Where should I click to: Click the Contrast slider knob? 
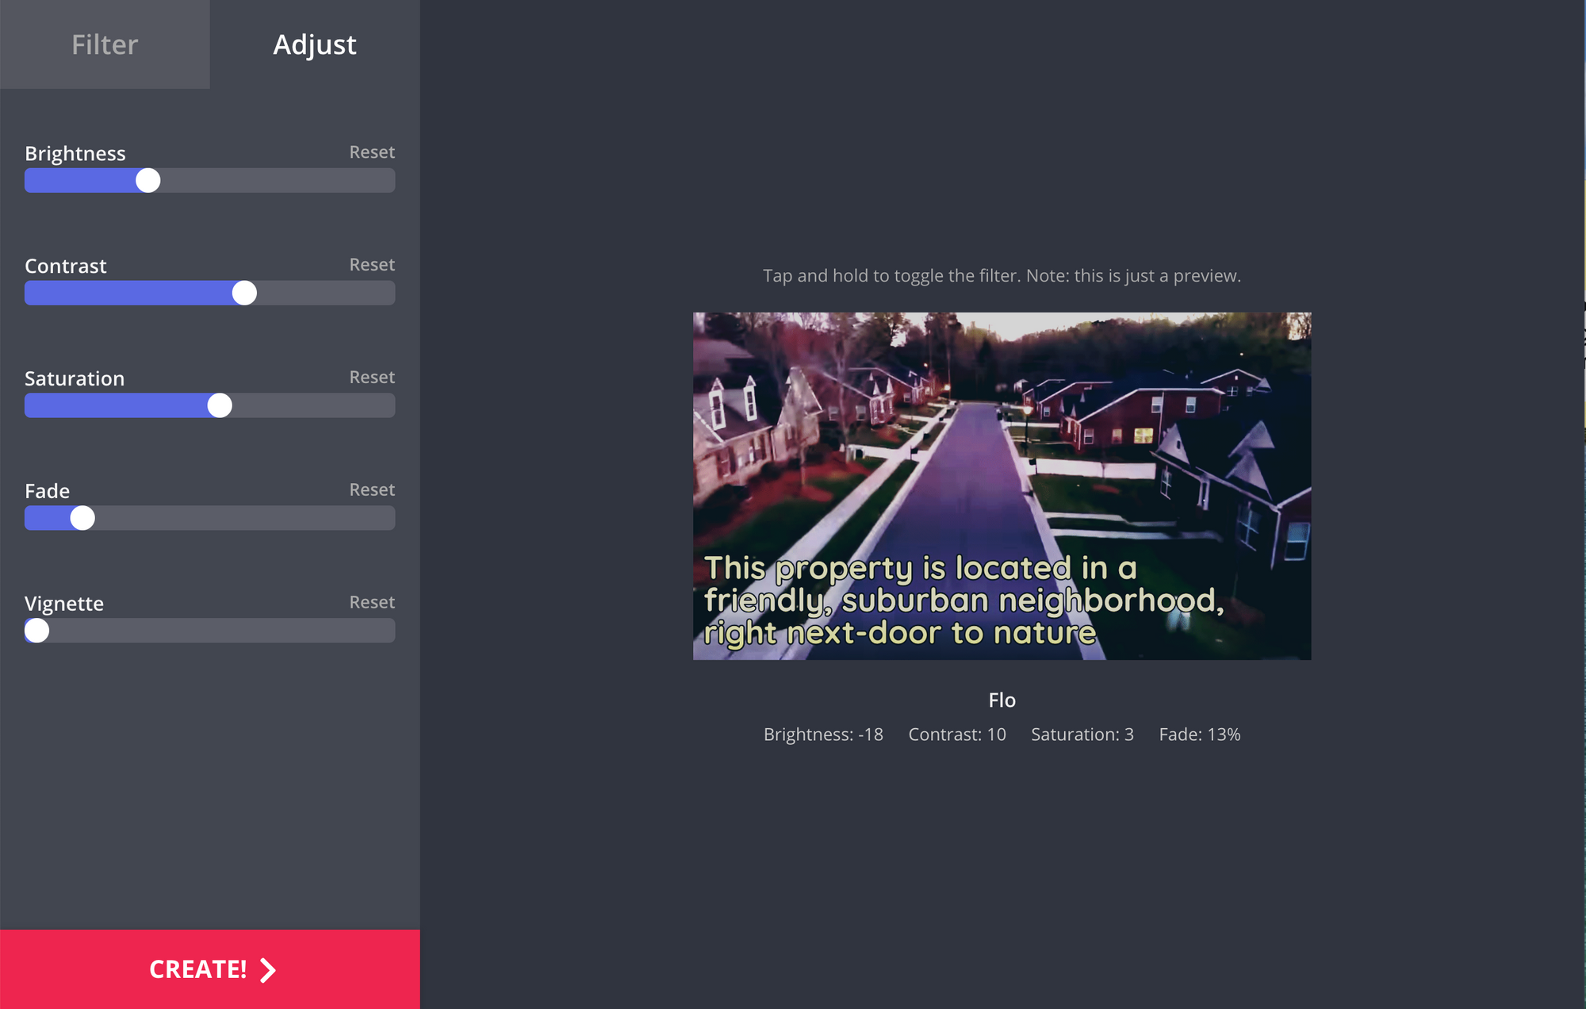[244, 293]
